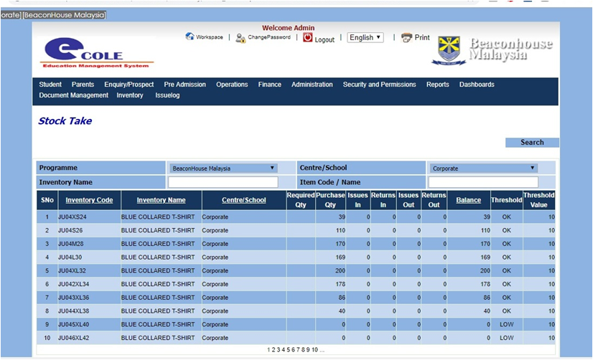Open the Administration menu
This screenshot has width=593, height=360.
pyautogui.click(x=312, y=84)
